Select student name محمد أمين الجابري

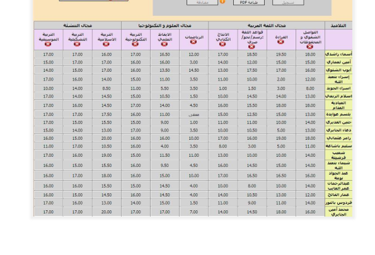click(x=338, y=212)
